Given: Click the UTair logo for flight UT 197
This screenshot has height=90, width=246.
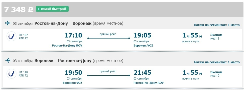Looking at the screenshot, I should 11,36.
